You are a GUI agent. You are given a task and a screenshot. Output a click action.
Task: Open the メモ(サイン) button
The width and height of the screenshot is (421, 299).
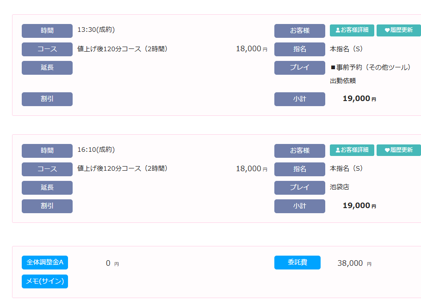point(45,281)
